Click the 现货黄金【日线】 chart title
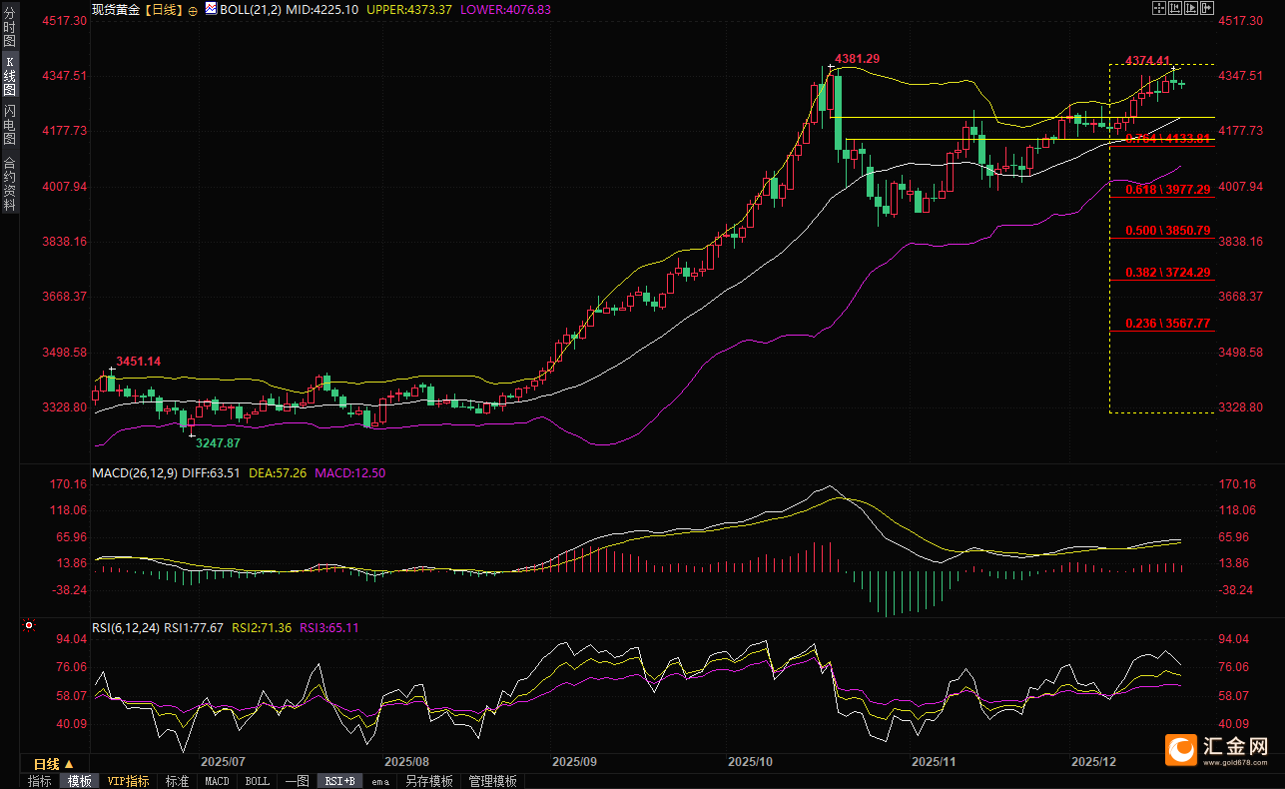The height and width of the screenshot is (789, 1285). (x=137, y=9)
